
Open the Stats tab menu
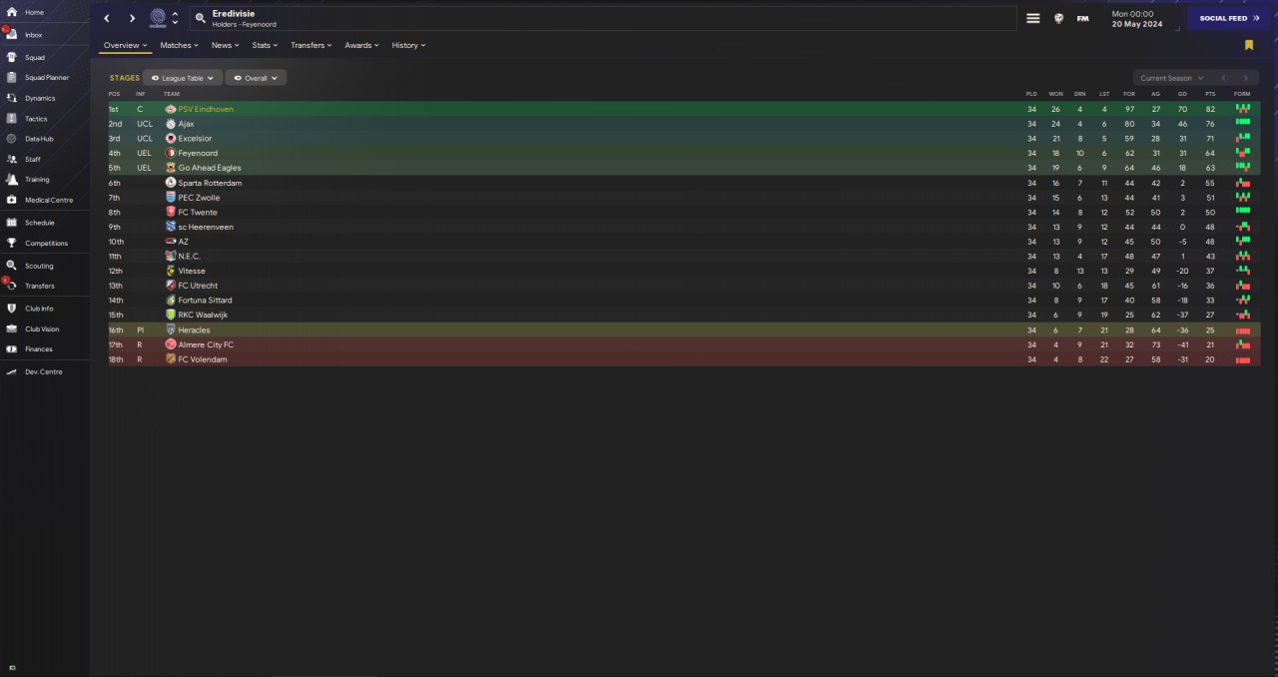click(266, 45)
